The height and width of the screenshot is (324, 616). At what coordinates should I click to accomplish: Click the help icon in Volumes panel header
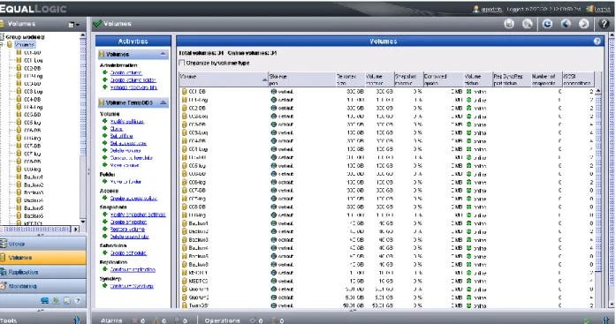(597, 41)
